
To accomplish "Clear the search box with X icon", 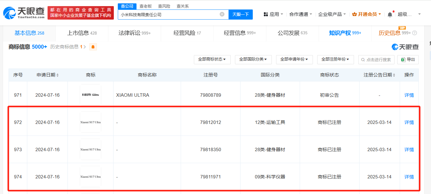I will pos(222,14).
